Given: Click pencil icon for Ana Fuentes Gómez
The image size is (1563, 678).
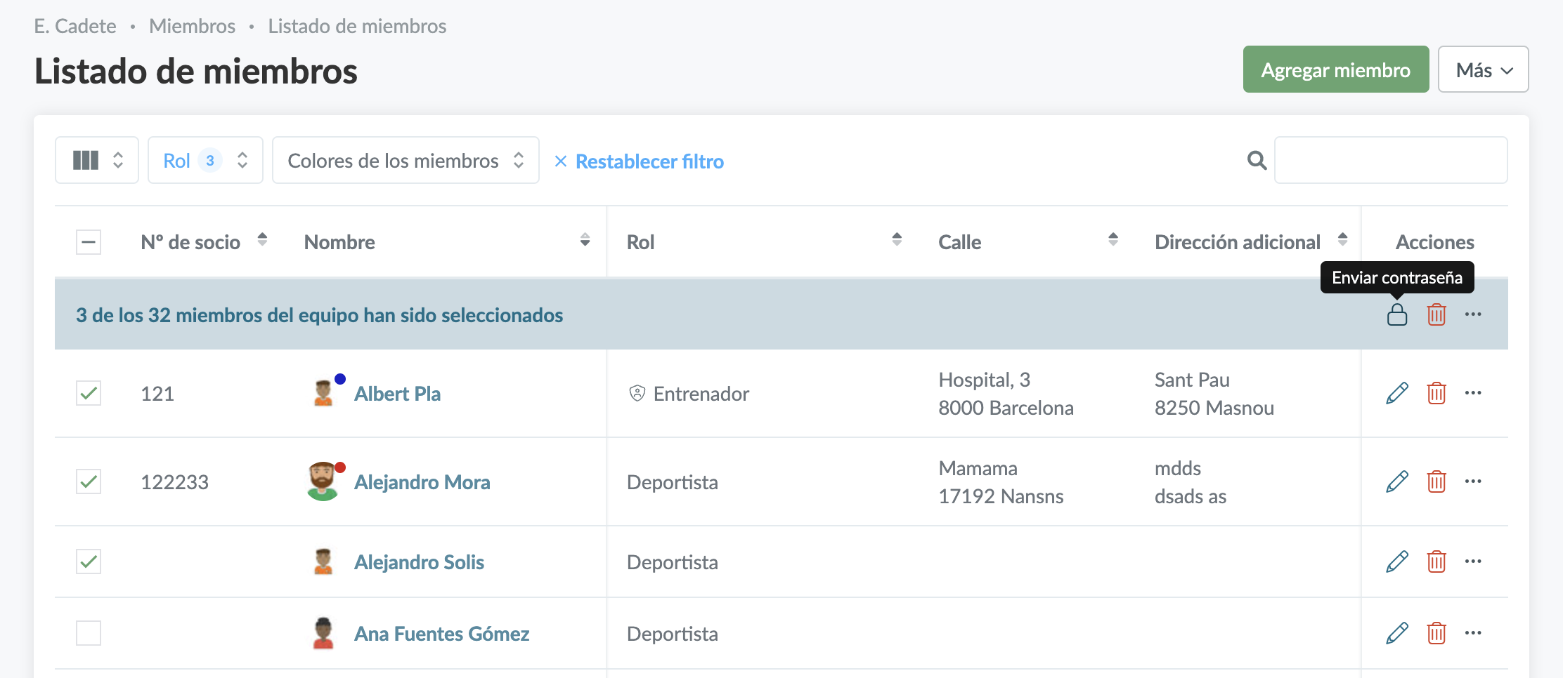Looking at the screenshot, I should coord(1396,633).
